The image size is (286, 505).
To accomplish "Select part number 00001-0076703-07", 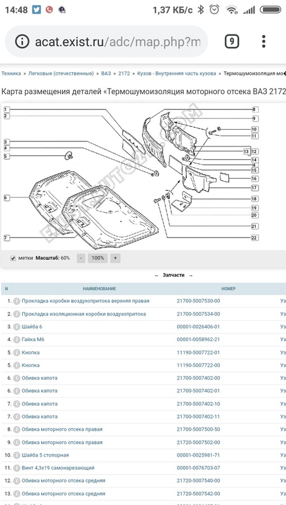I will (199, 467).
